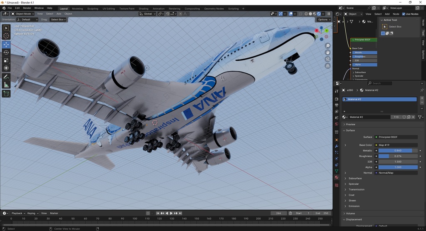This screenshot has width=426, height=231.
Task: Activate the Move tool
Action: (x=6, y=45)
